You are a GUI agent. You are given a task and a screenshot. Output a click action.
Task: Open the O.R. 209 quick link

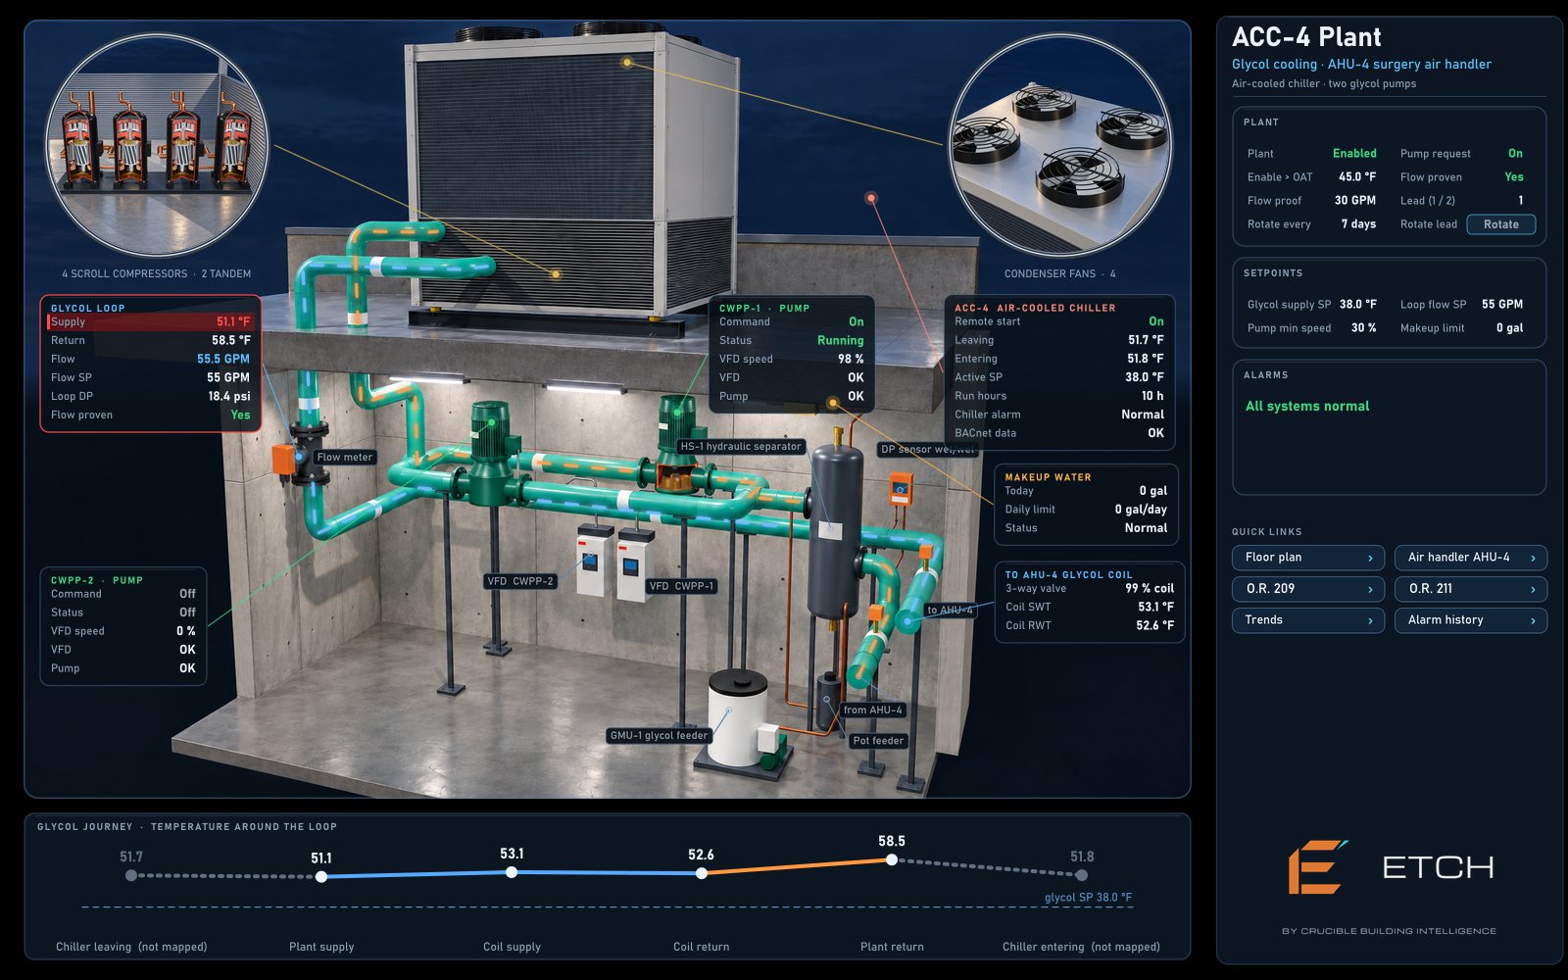1307,589
